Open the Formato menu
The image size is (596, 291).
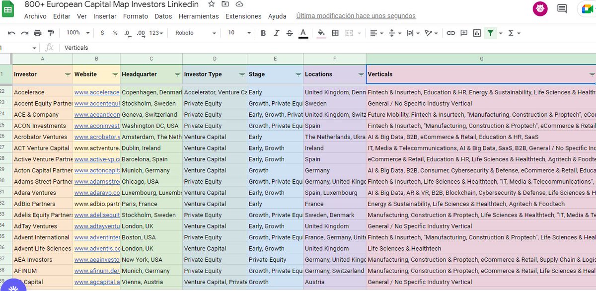tap(136, 16)
